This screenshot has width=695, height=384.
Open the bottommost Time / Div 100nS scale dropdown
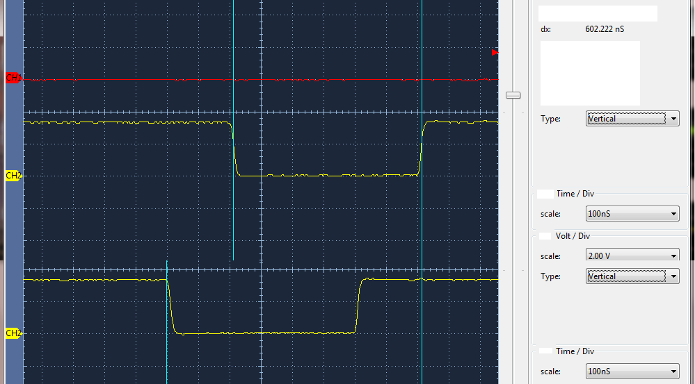[632, 372]
